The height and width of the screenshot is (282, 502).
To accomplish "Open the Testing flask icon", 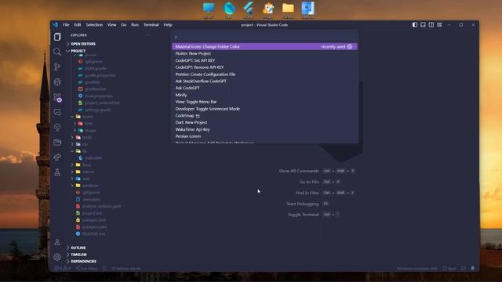I will 57,172.
